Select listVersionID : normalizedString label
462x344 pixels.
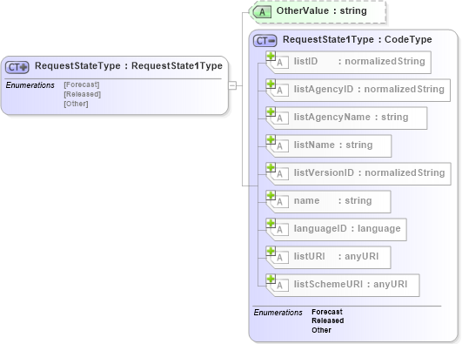point(370,172)
